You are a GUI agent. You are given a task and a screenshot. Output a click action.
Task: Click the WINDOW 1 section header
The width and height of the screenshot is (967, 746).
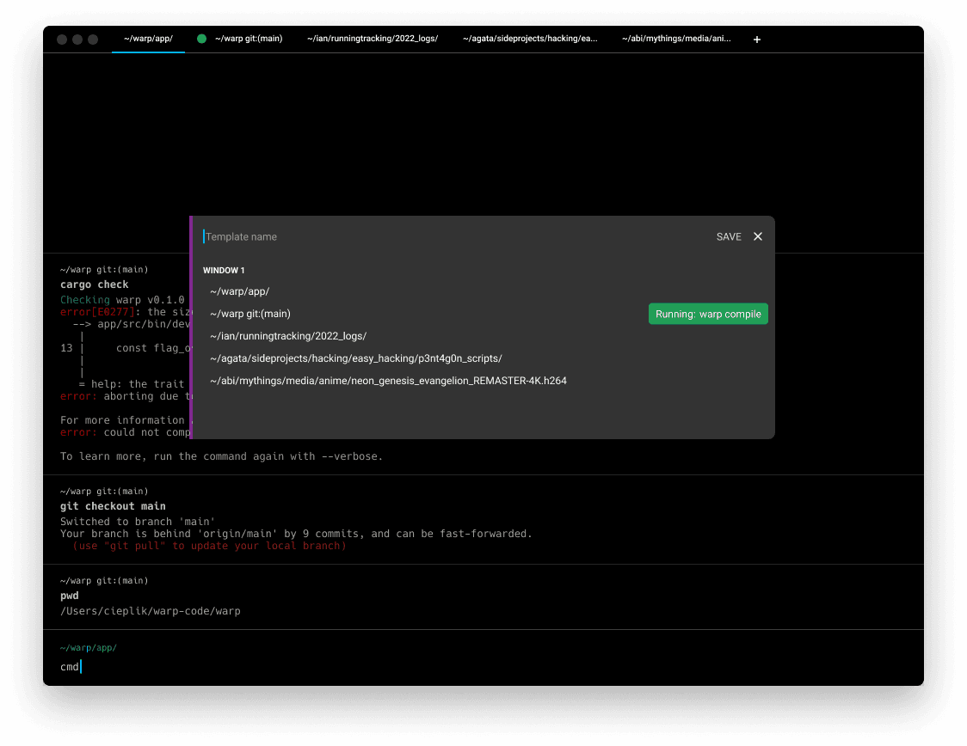[x=224, y=270]
